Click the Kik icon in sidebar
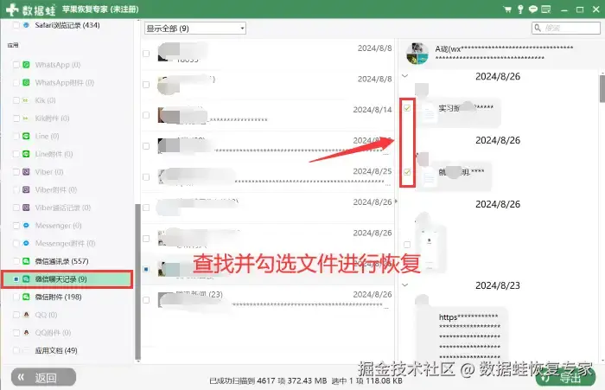 [x=26, y=100]
